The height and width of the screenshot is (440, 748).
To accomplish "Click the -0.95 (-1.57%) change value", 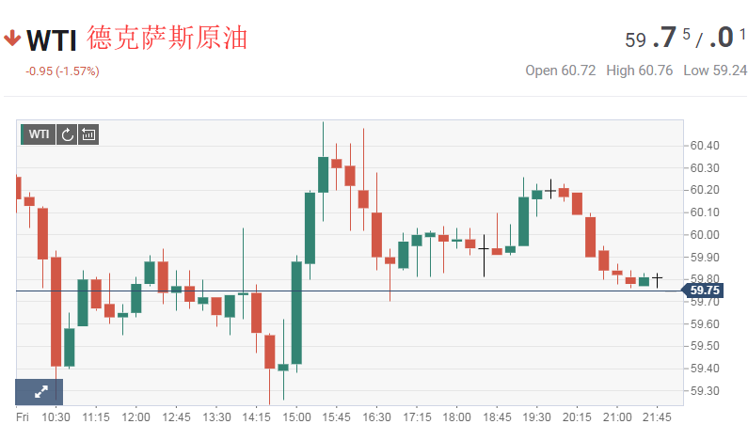I will tap(62, 71).
